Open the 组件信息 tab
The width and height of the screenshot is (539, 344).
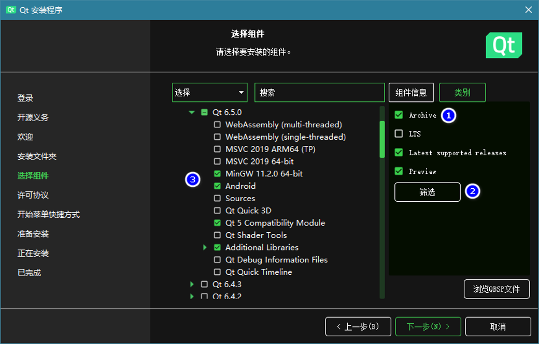click(411, 92)
